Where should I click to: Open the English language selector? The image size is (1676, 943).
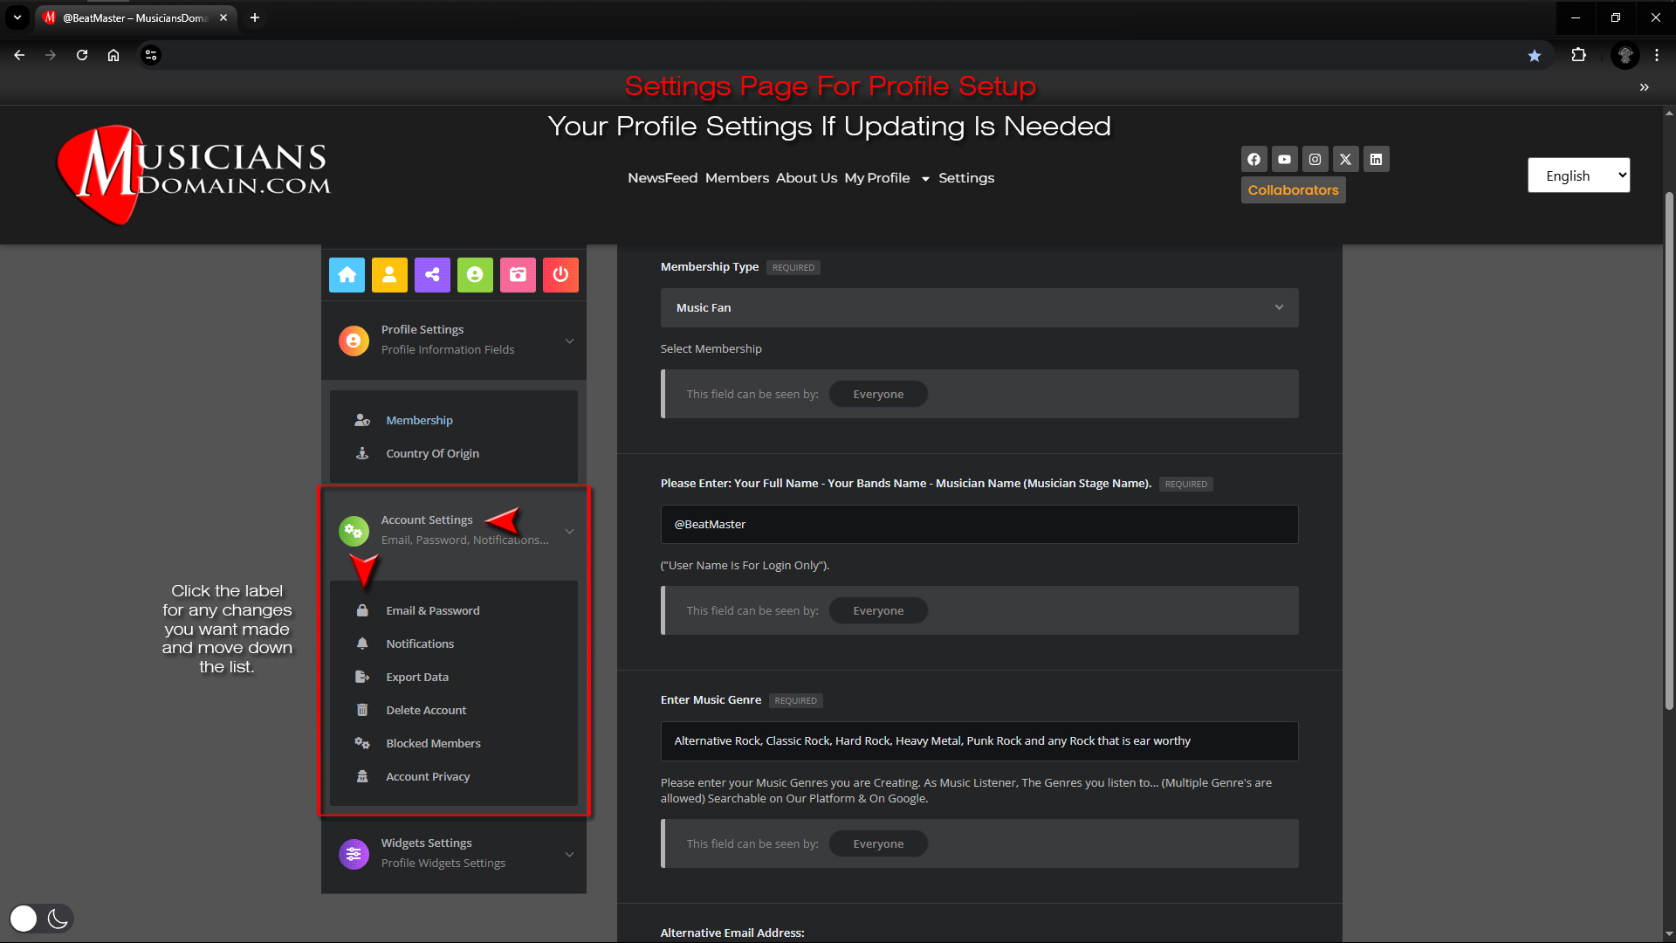(1578, 176)
